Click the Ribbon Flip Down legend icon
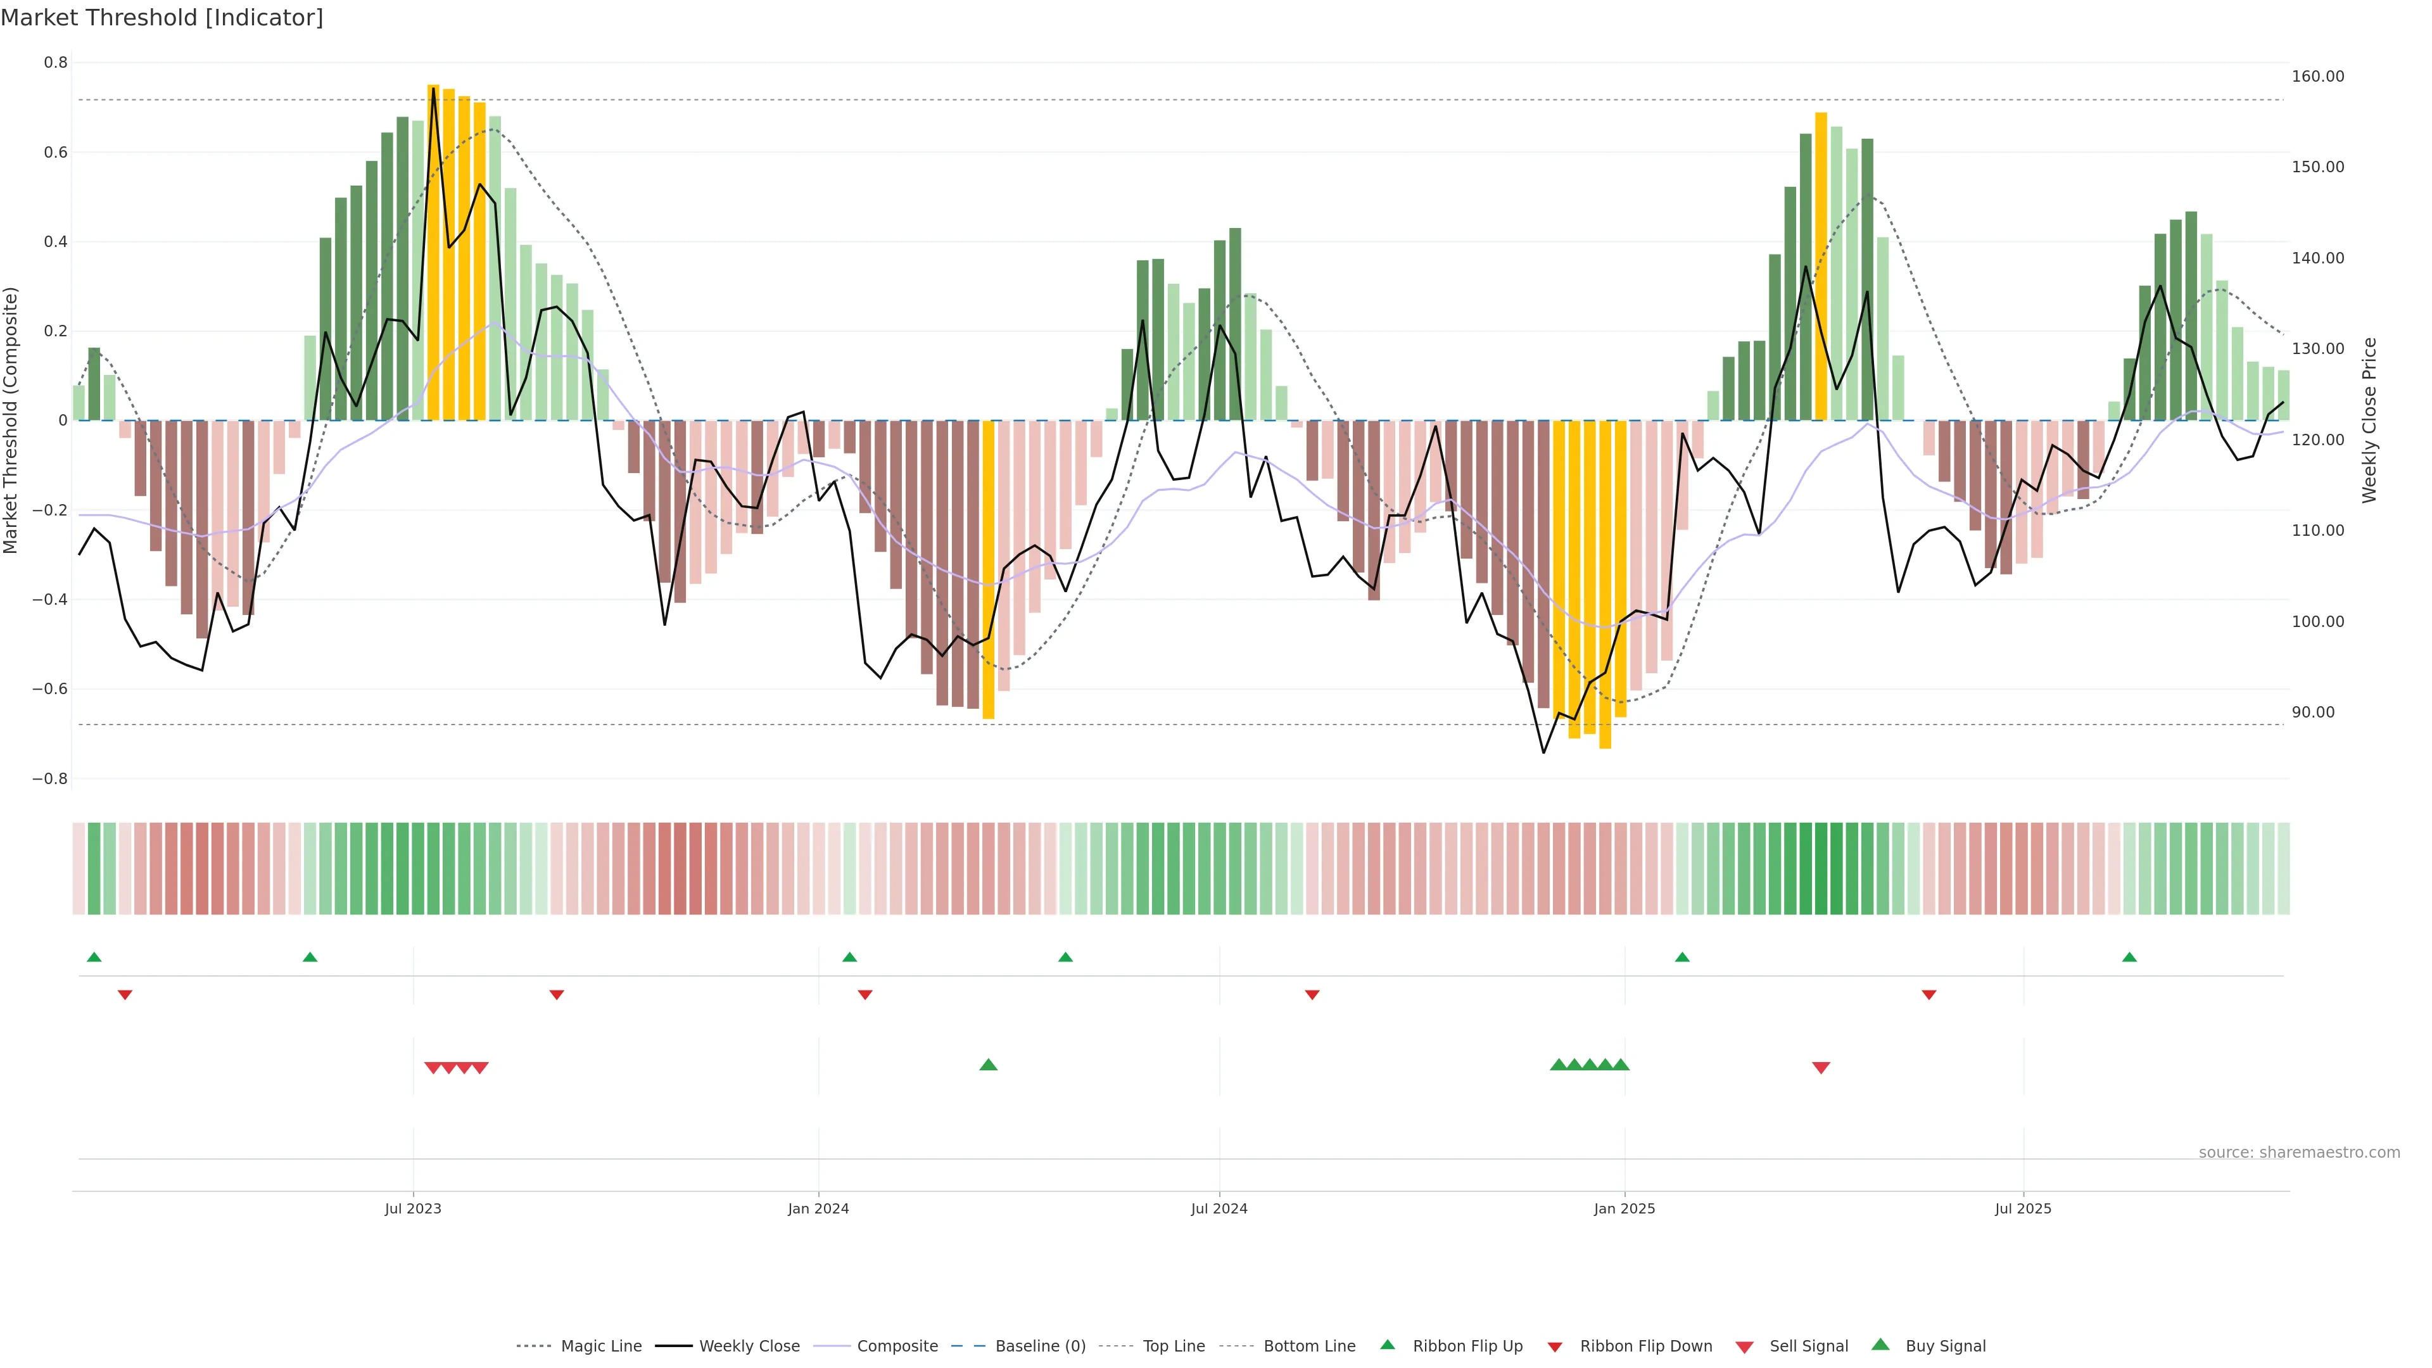This screenshot has height=1368, width=2432. tap(1555, 1347)
